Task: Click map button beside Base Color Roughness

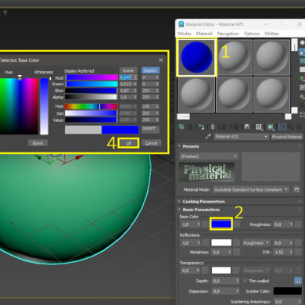Action: 298,224
